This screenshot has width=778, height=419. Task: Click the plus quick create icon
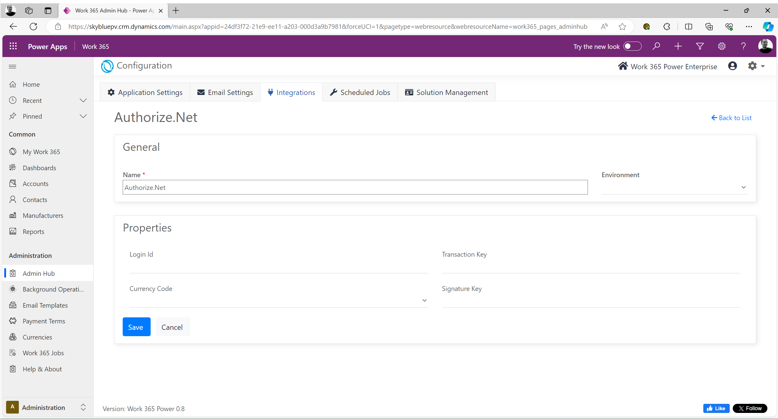678,46
